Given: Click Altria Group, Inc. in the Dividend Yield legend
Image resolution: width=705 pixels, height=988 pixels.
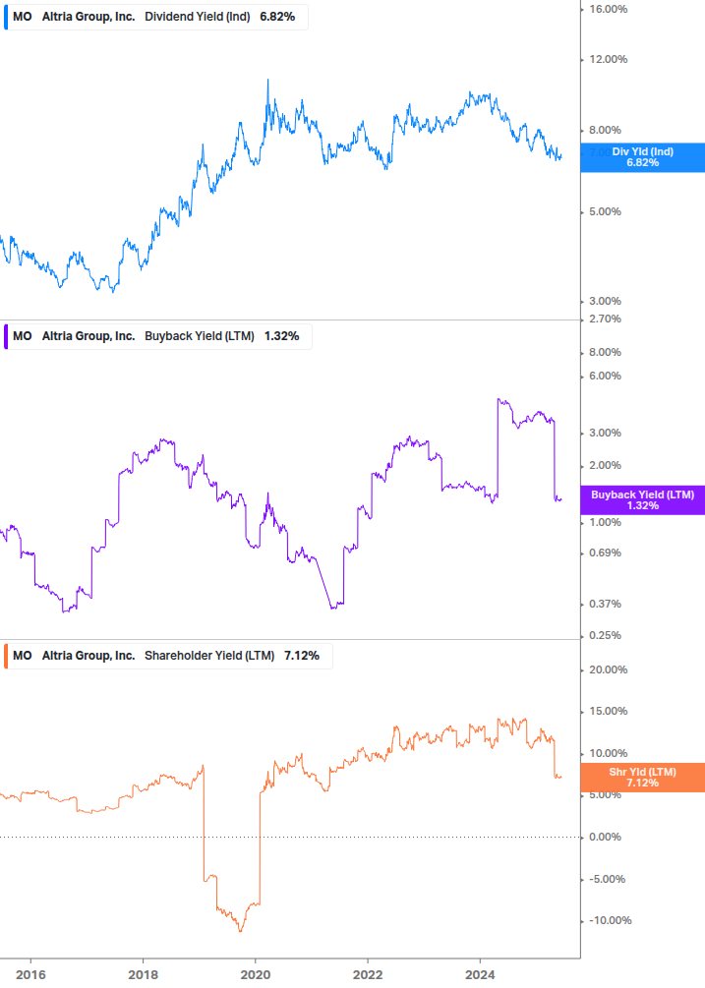Looking at the screenshot, I should (88, 17).
